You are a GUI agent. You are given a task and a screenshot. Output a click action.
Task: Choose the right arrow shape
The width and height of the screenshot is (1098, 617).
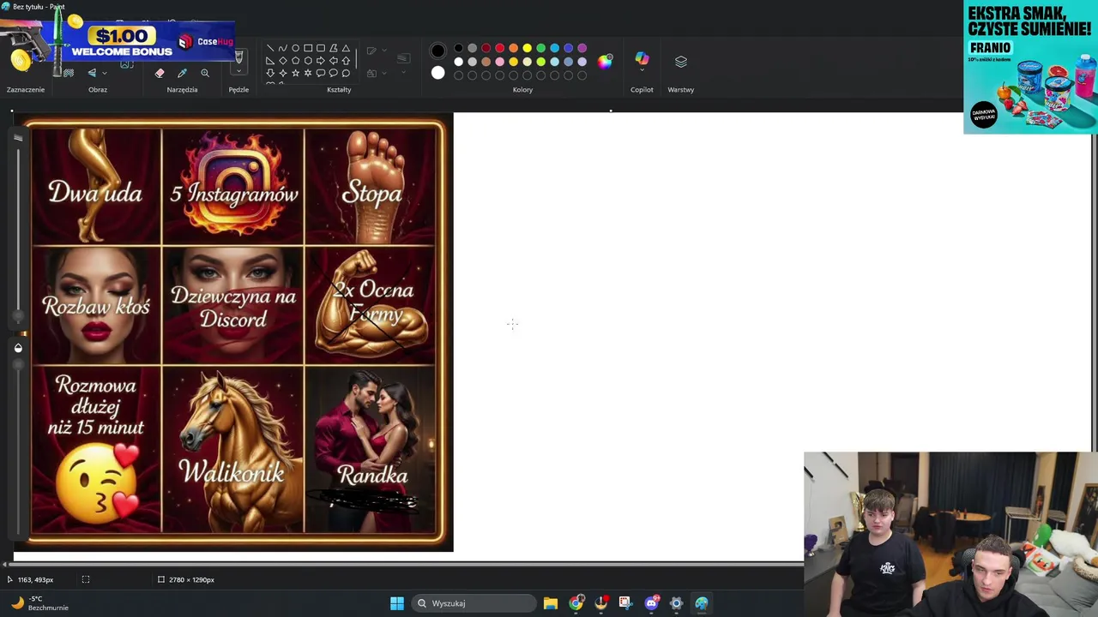click(x=321, y=61)
